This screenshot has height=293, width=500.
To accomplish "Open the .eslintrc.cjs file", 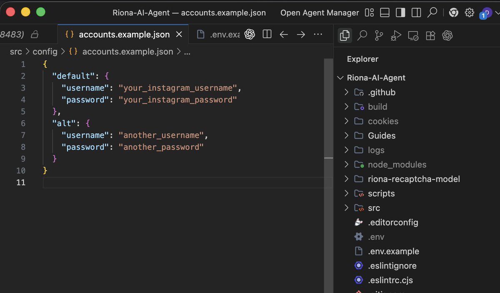I will click(x=390, y=280).
